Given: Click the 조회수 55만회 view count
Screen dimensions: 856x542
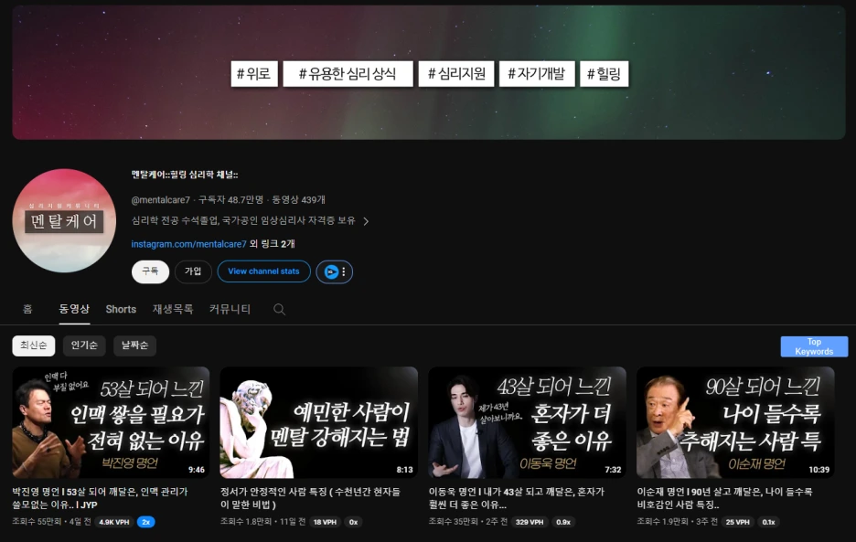Looking at the screenshot, I should (37, 522).
